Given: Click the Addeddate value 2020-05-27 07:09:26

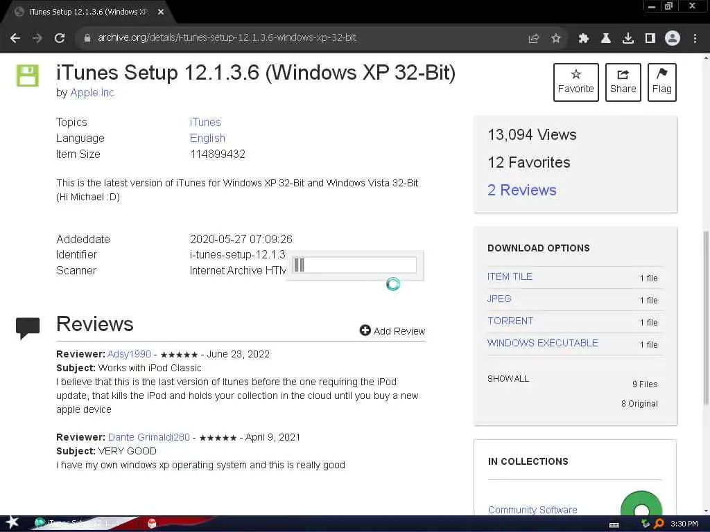Looking at the screenshot, I should point(241,239).
